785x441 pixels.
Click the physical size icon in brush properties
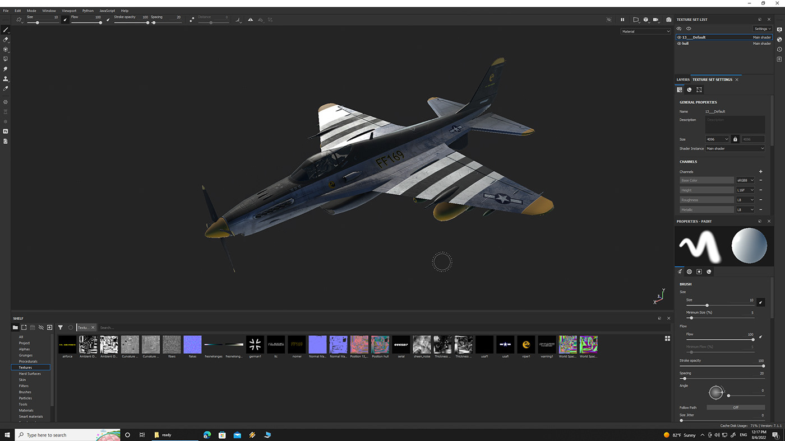point(760,302)
